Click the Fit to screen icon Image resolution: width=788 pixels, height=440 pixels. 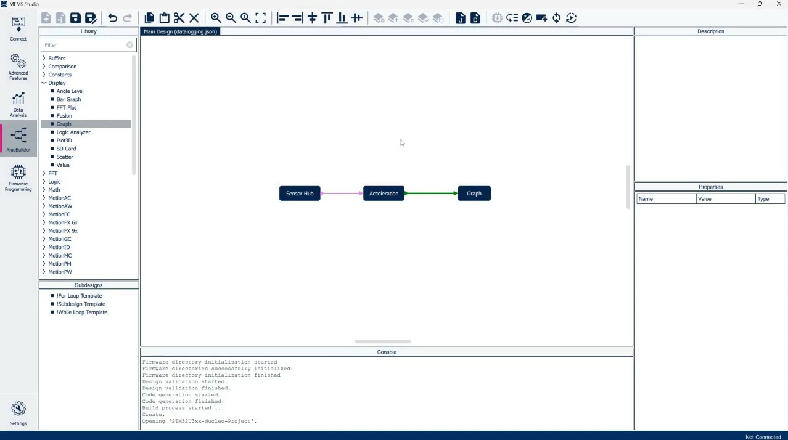click(260, 18)
